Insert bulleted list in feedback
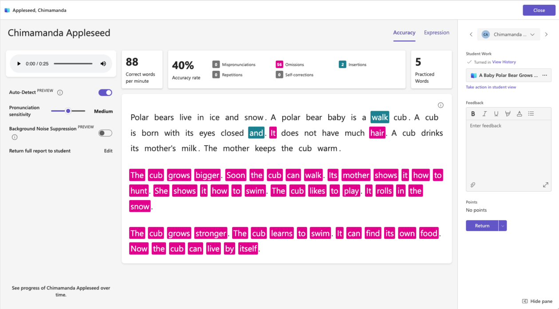Screen dimensions: 559x309 [x=531, y=114]
